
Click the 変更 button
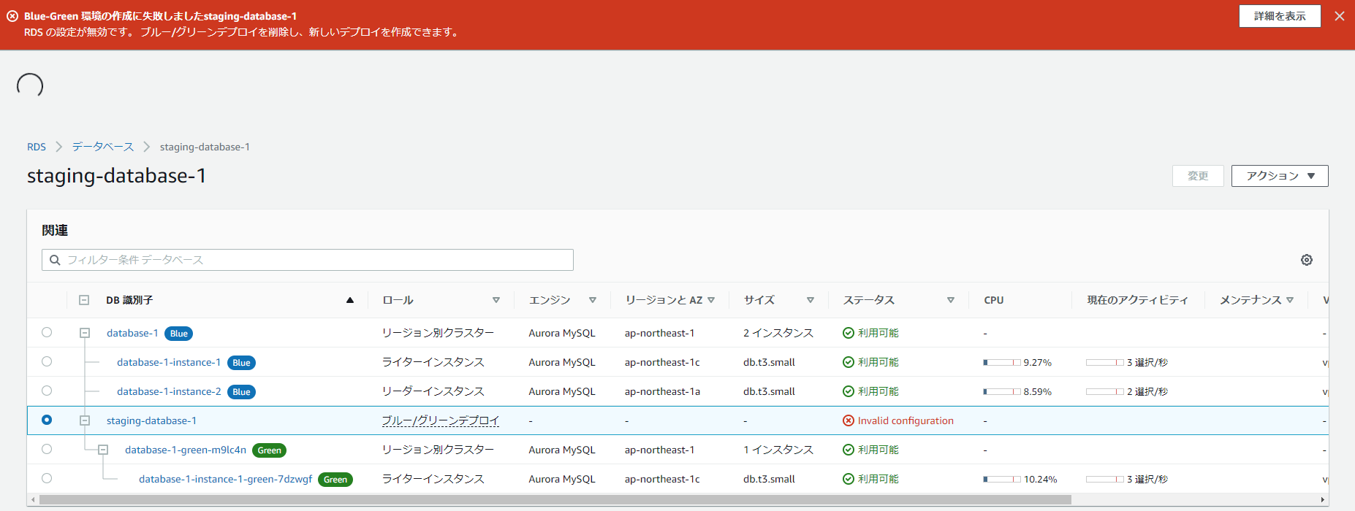tap(1198, 176)
